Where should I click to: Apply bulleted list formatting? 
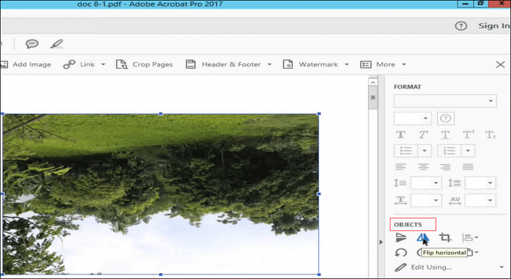[406, 151]
